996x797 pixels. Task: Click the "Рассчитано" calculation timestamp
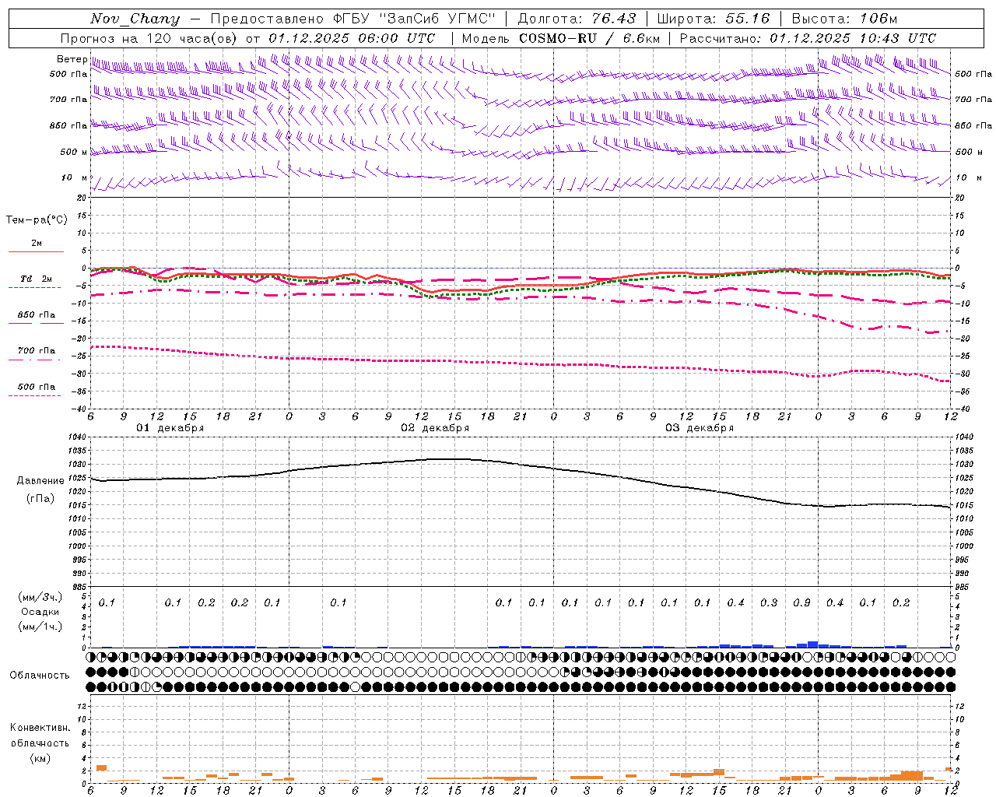pyautogui.click(x=808, y=38)
